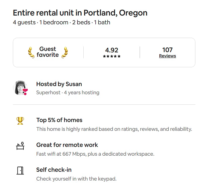Click the door self check-in icon
Viewport: 210px width, 189px height.
pyautogui.click(x=20, y=171)
